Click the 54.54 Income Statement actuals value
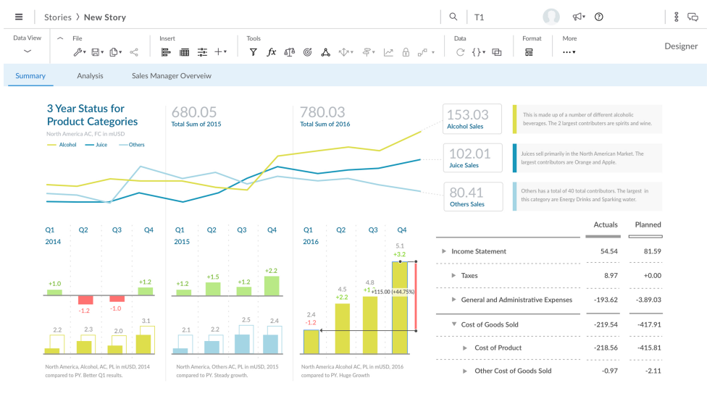The width and height of the screenshot is (720, 412). (x=609, y=251)
